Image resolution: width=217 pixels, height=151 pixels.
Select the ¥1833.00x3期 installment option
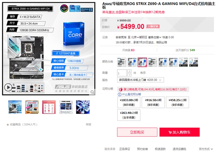pos(129,102)
